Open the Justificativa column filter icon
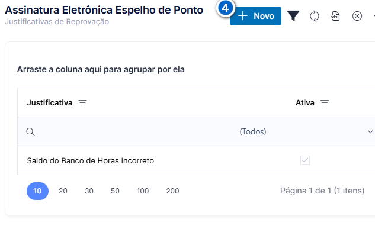Screen dimensions: 375x226 pos(83,103)
